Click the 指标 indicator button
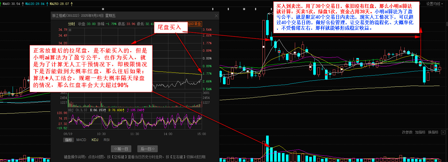Screen dimensions: 448x162 [68, 140]
